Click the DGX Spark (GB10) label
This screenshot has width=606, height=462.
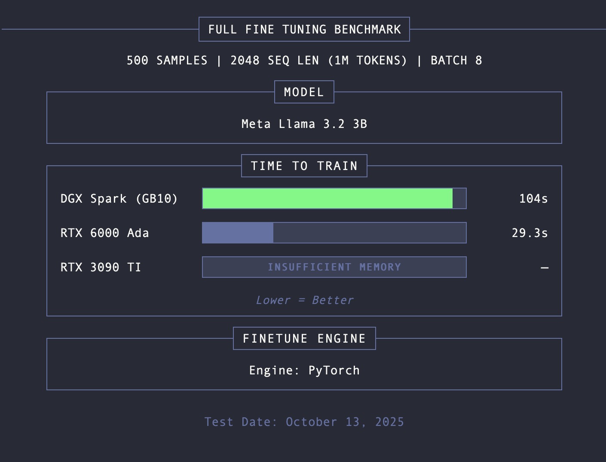point(119,199)
